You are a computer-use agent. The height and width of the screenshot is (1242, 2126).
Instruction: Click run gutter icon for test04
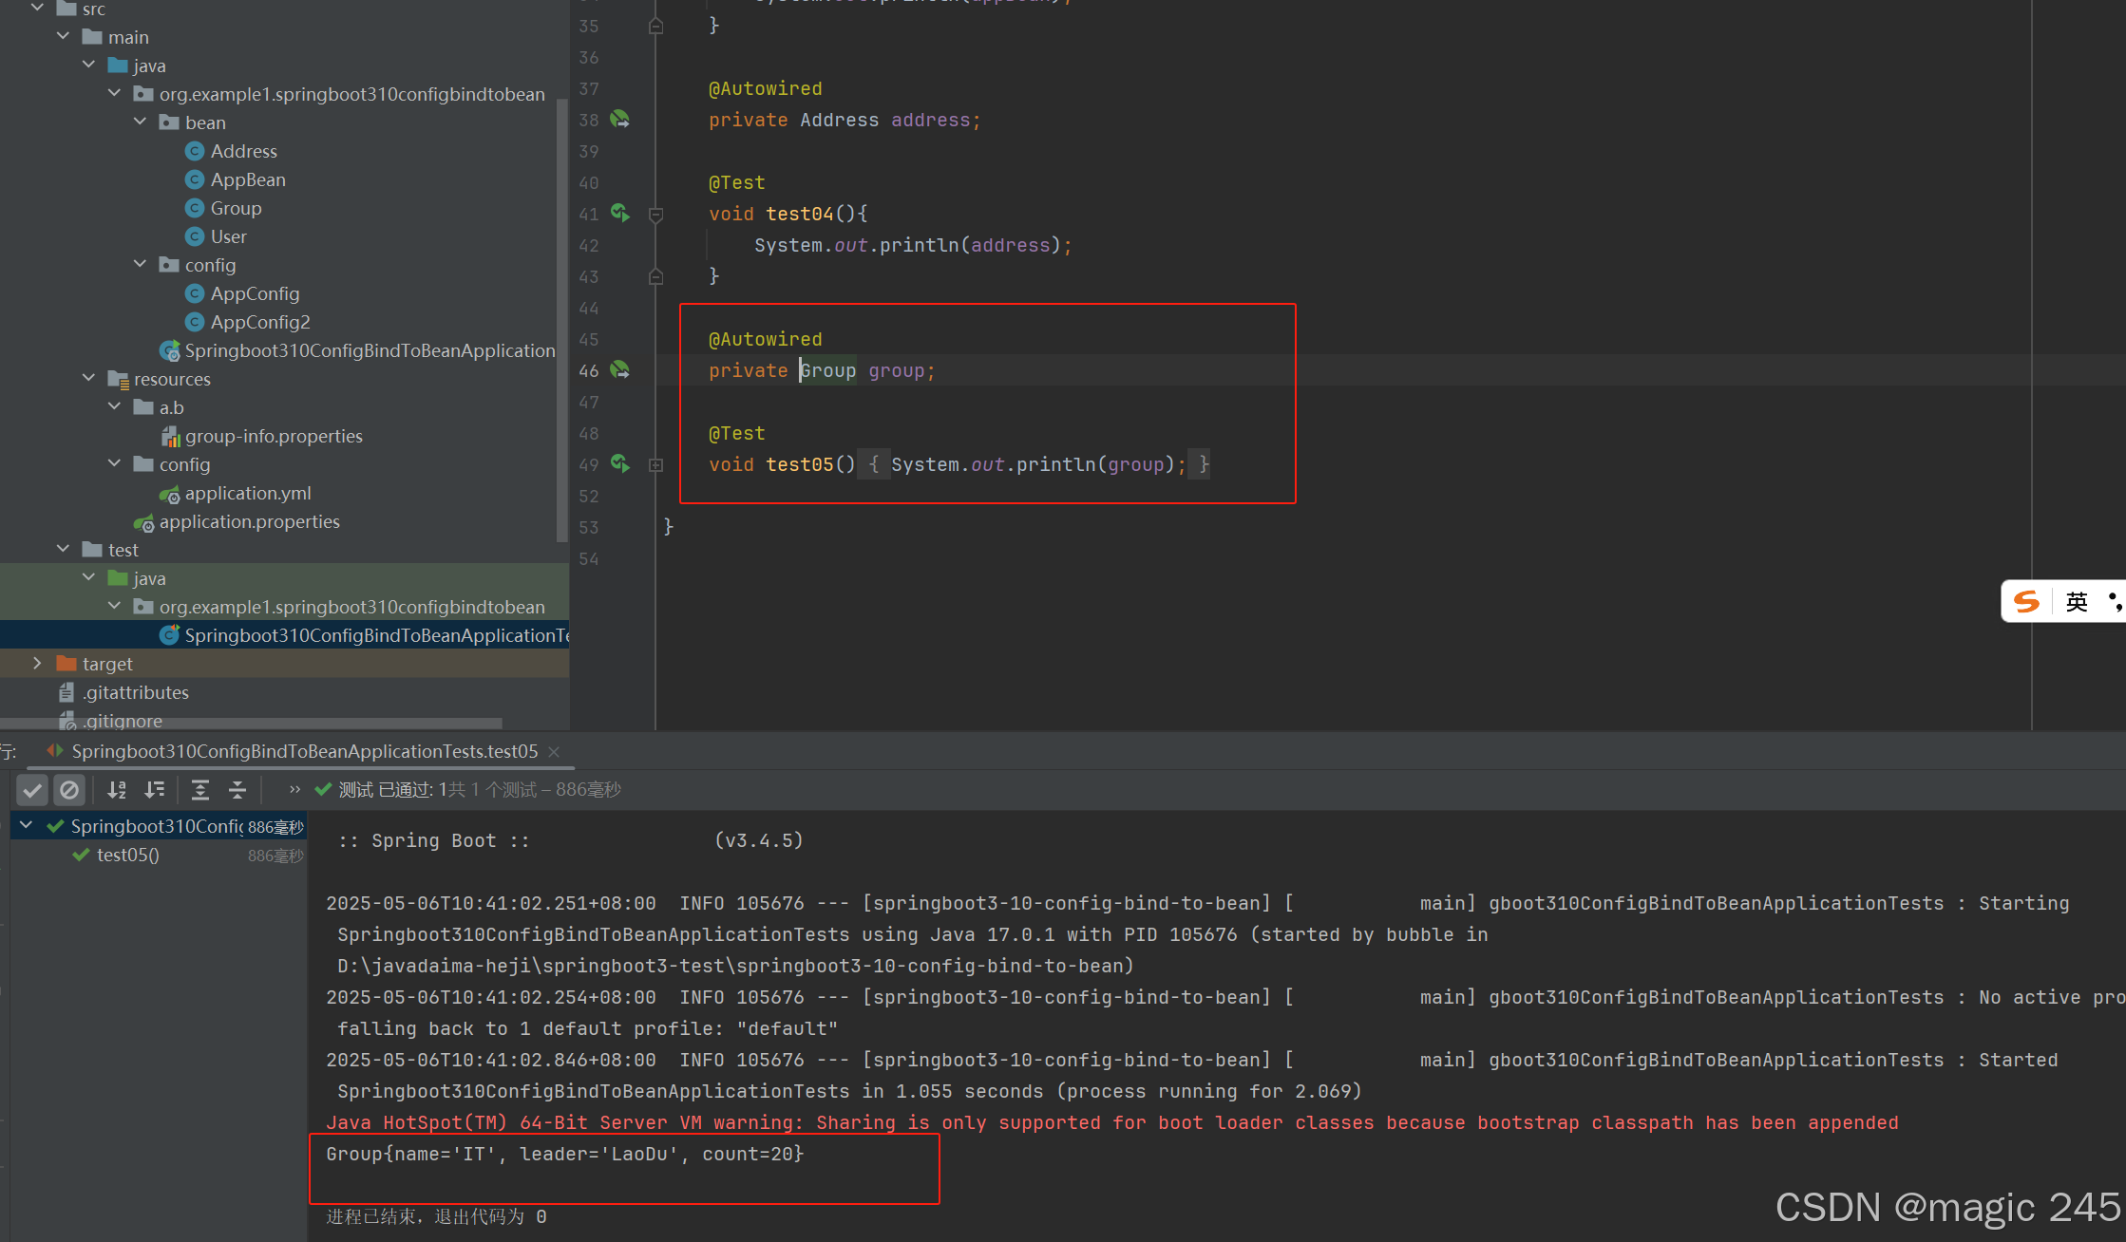620,214
